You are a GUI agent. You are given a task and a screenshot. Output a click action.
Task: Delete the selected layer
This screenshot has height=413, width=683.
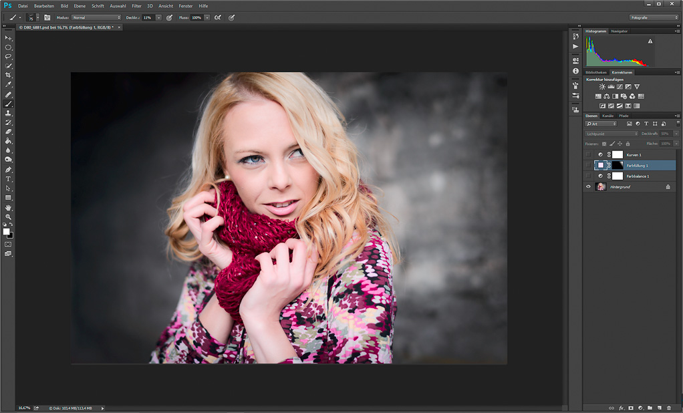[x=668, y=408]
